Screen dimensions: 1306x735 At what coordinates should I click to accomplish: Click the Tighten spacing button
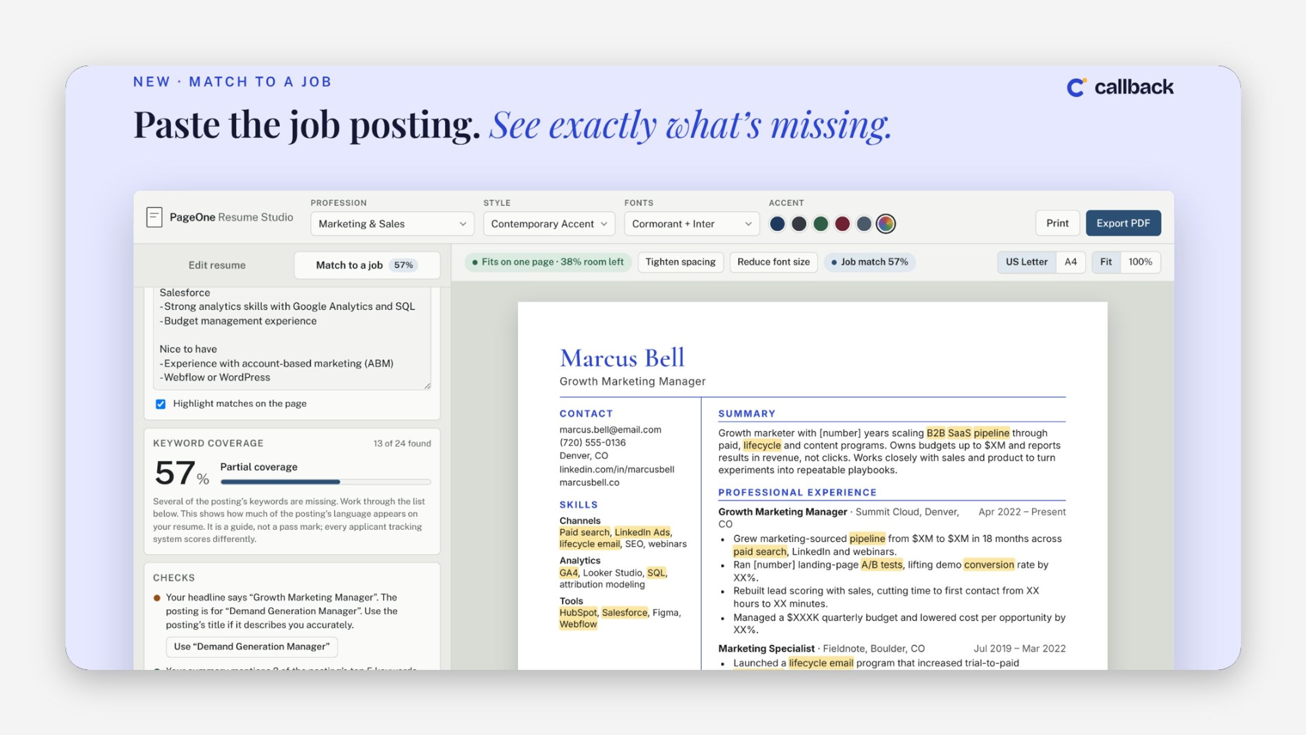(680, 262)
